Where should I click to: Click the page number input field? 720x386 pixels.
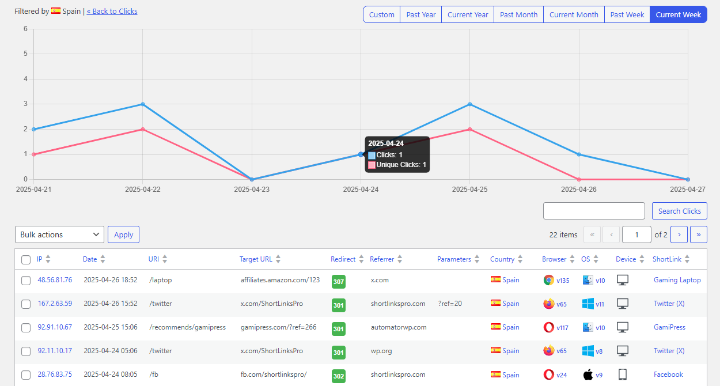pos(636,234)
